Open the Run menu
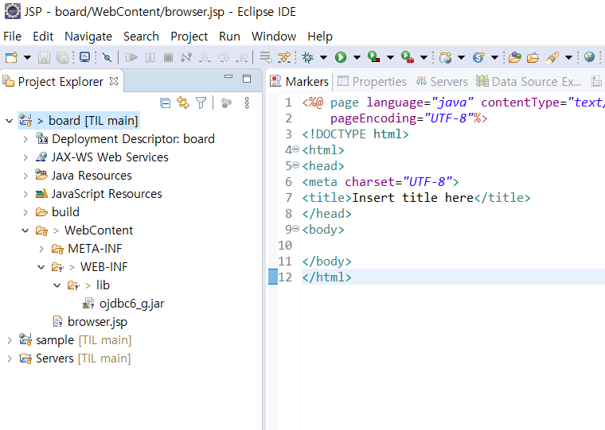This screenshot has width=605, height=430. 229,37
